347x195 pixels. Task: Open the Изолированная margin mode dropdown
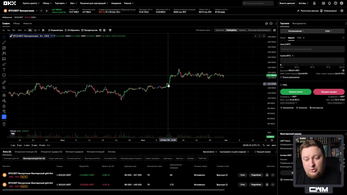pyautogui.click(x=296, y=31)
